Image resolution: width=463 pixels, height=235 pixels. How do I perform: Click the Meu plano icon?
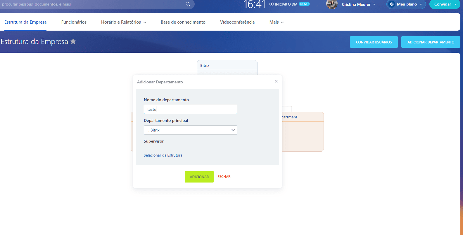[x=391, y=4]
